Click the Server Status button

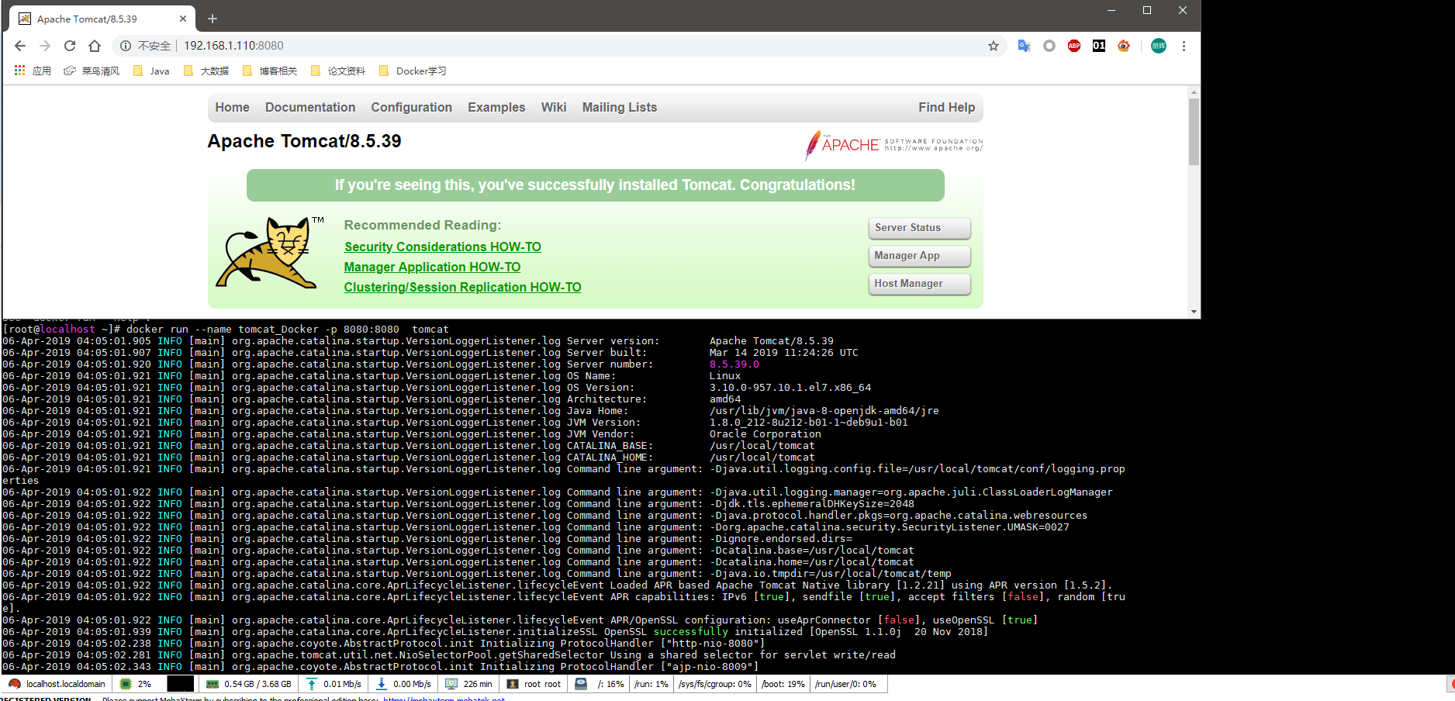(x=919, y=228)
